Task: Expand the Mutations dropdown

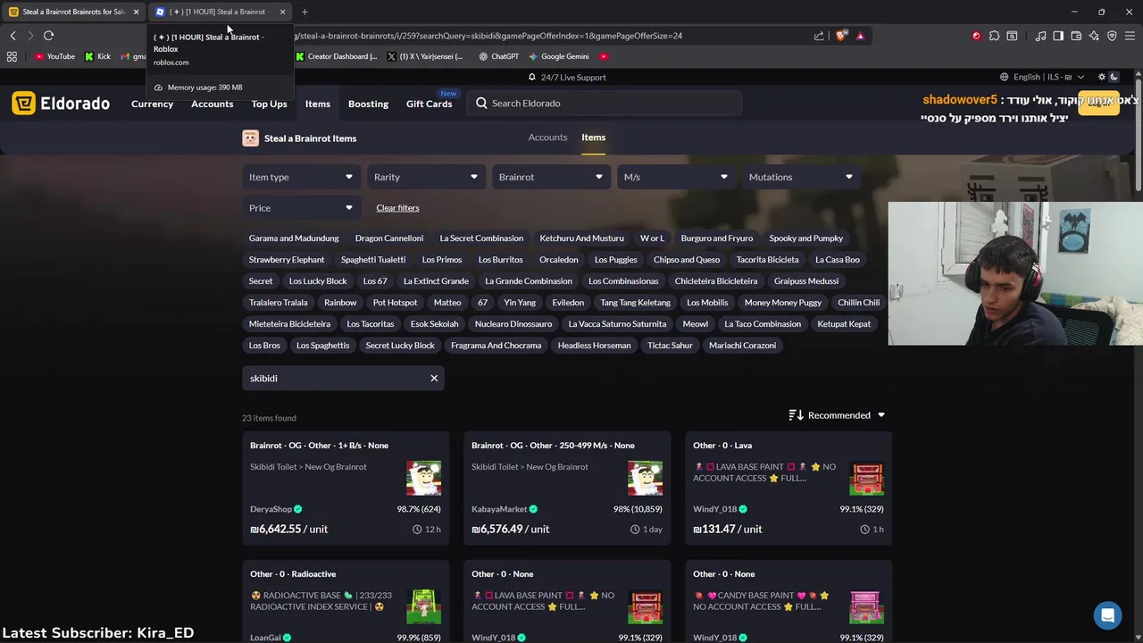Action: 801,177
